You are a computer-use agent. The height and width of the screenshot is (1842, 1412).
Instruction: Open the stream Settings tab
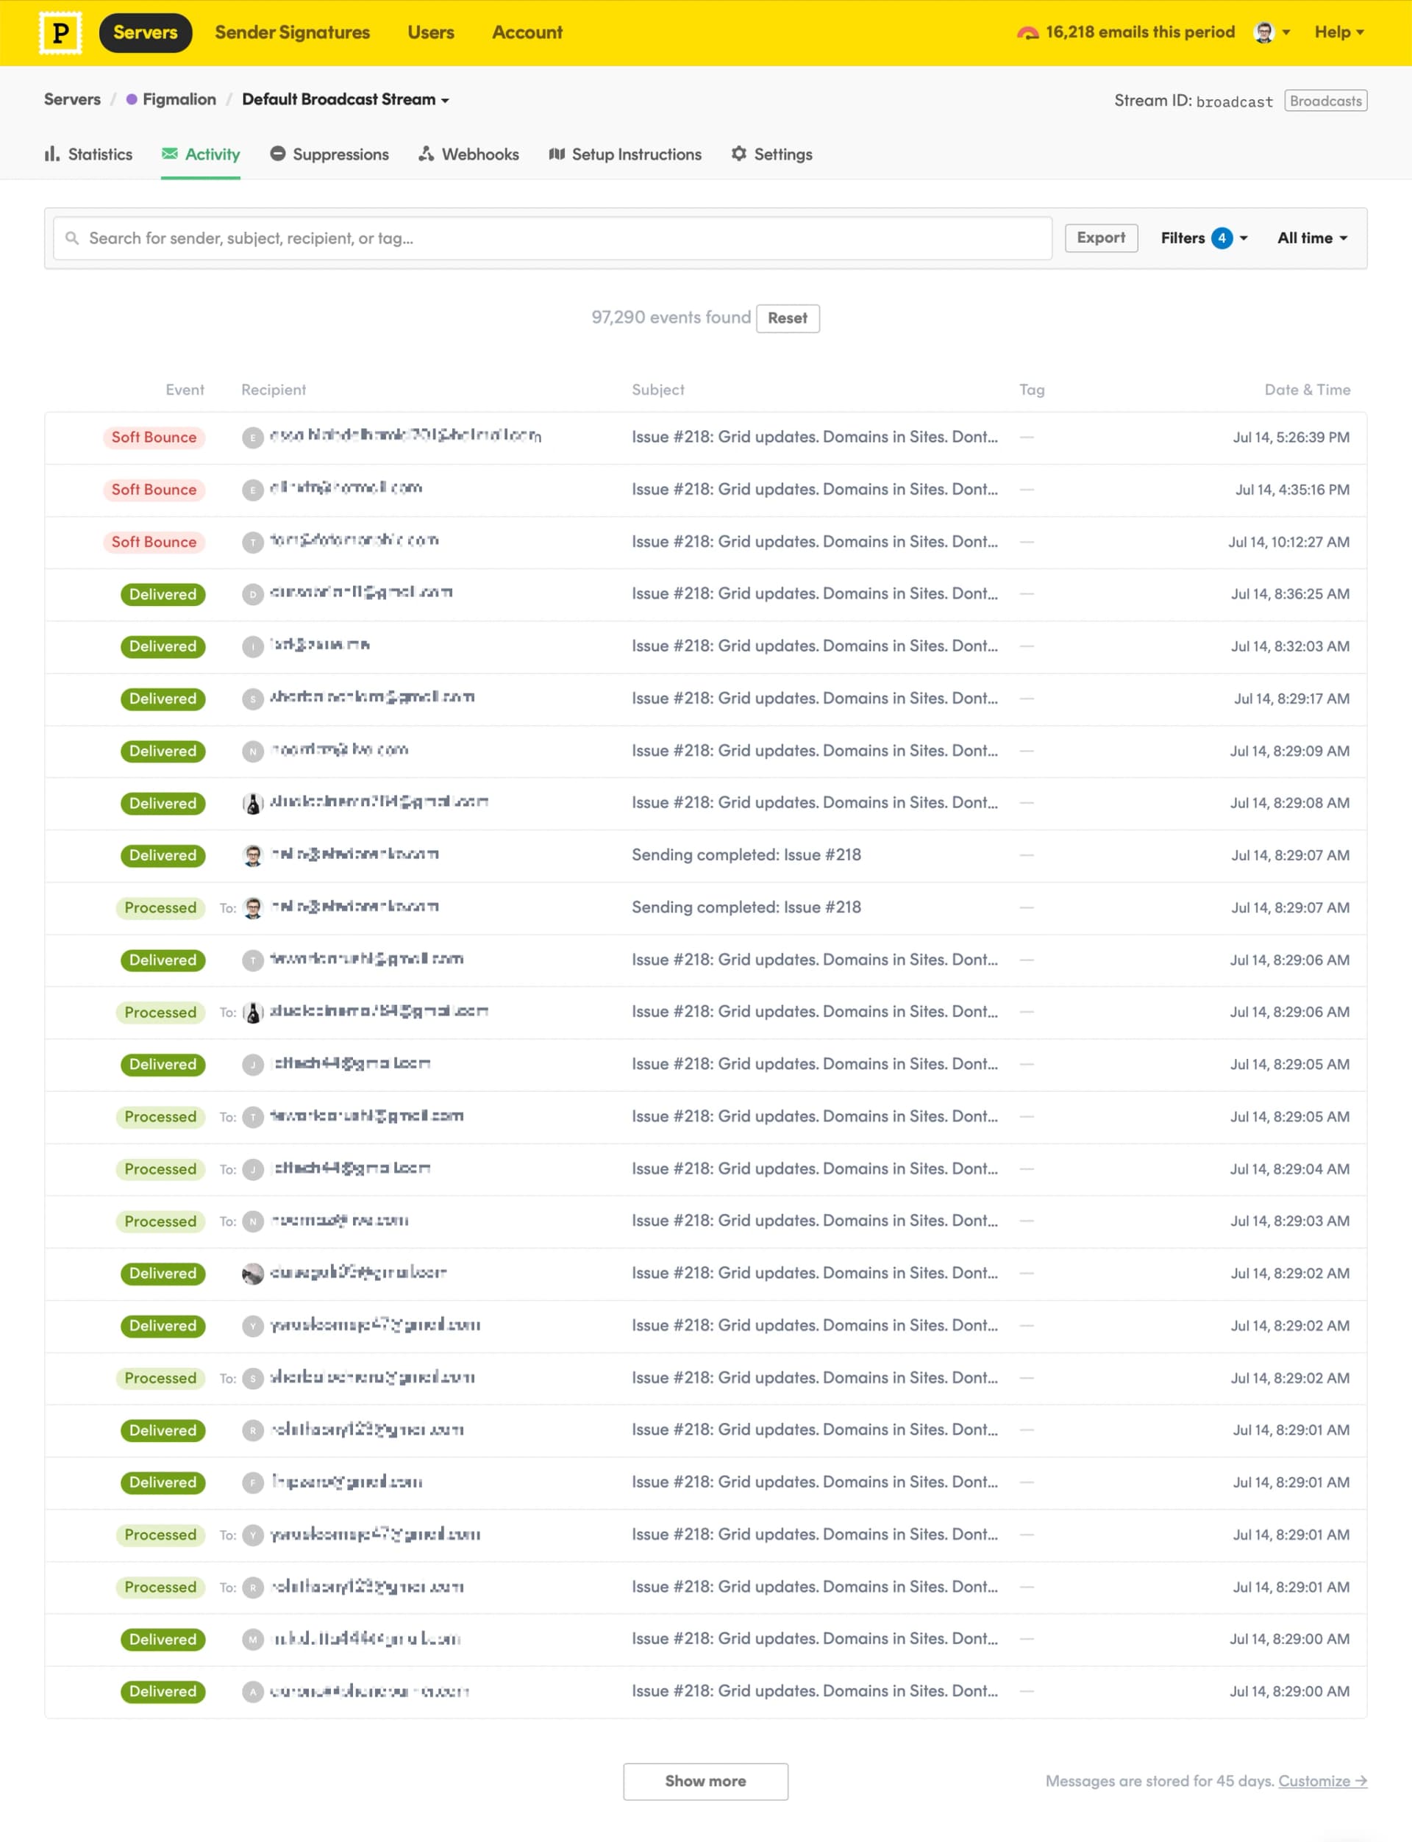(x=771, y=154)
